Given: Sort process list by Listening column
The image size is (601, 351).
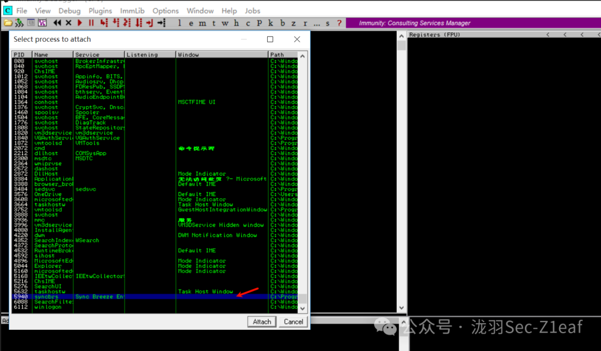Looking at the screenshot, I should coord(150,54).
